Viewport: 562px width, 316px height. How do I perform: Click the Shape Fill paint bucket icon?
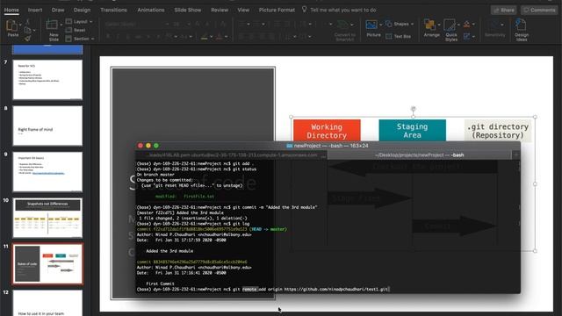pos(466,24)
